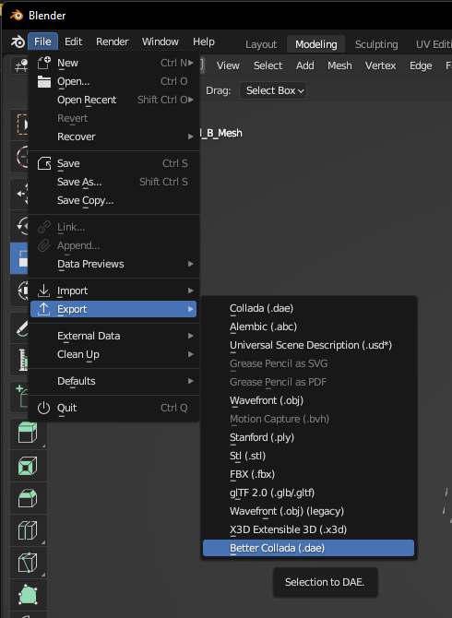Open the Mesh menu in viewport header
The image size is (452, 618).
click(x=339, y=65)
